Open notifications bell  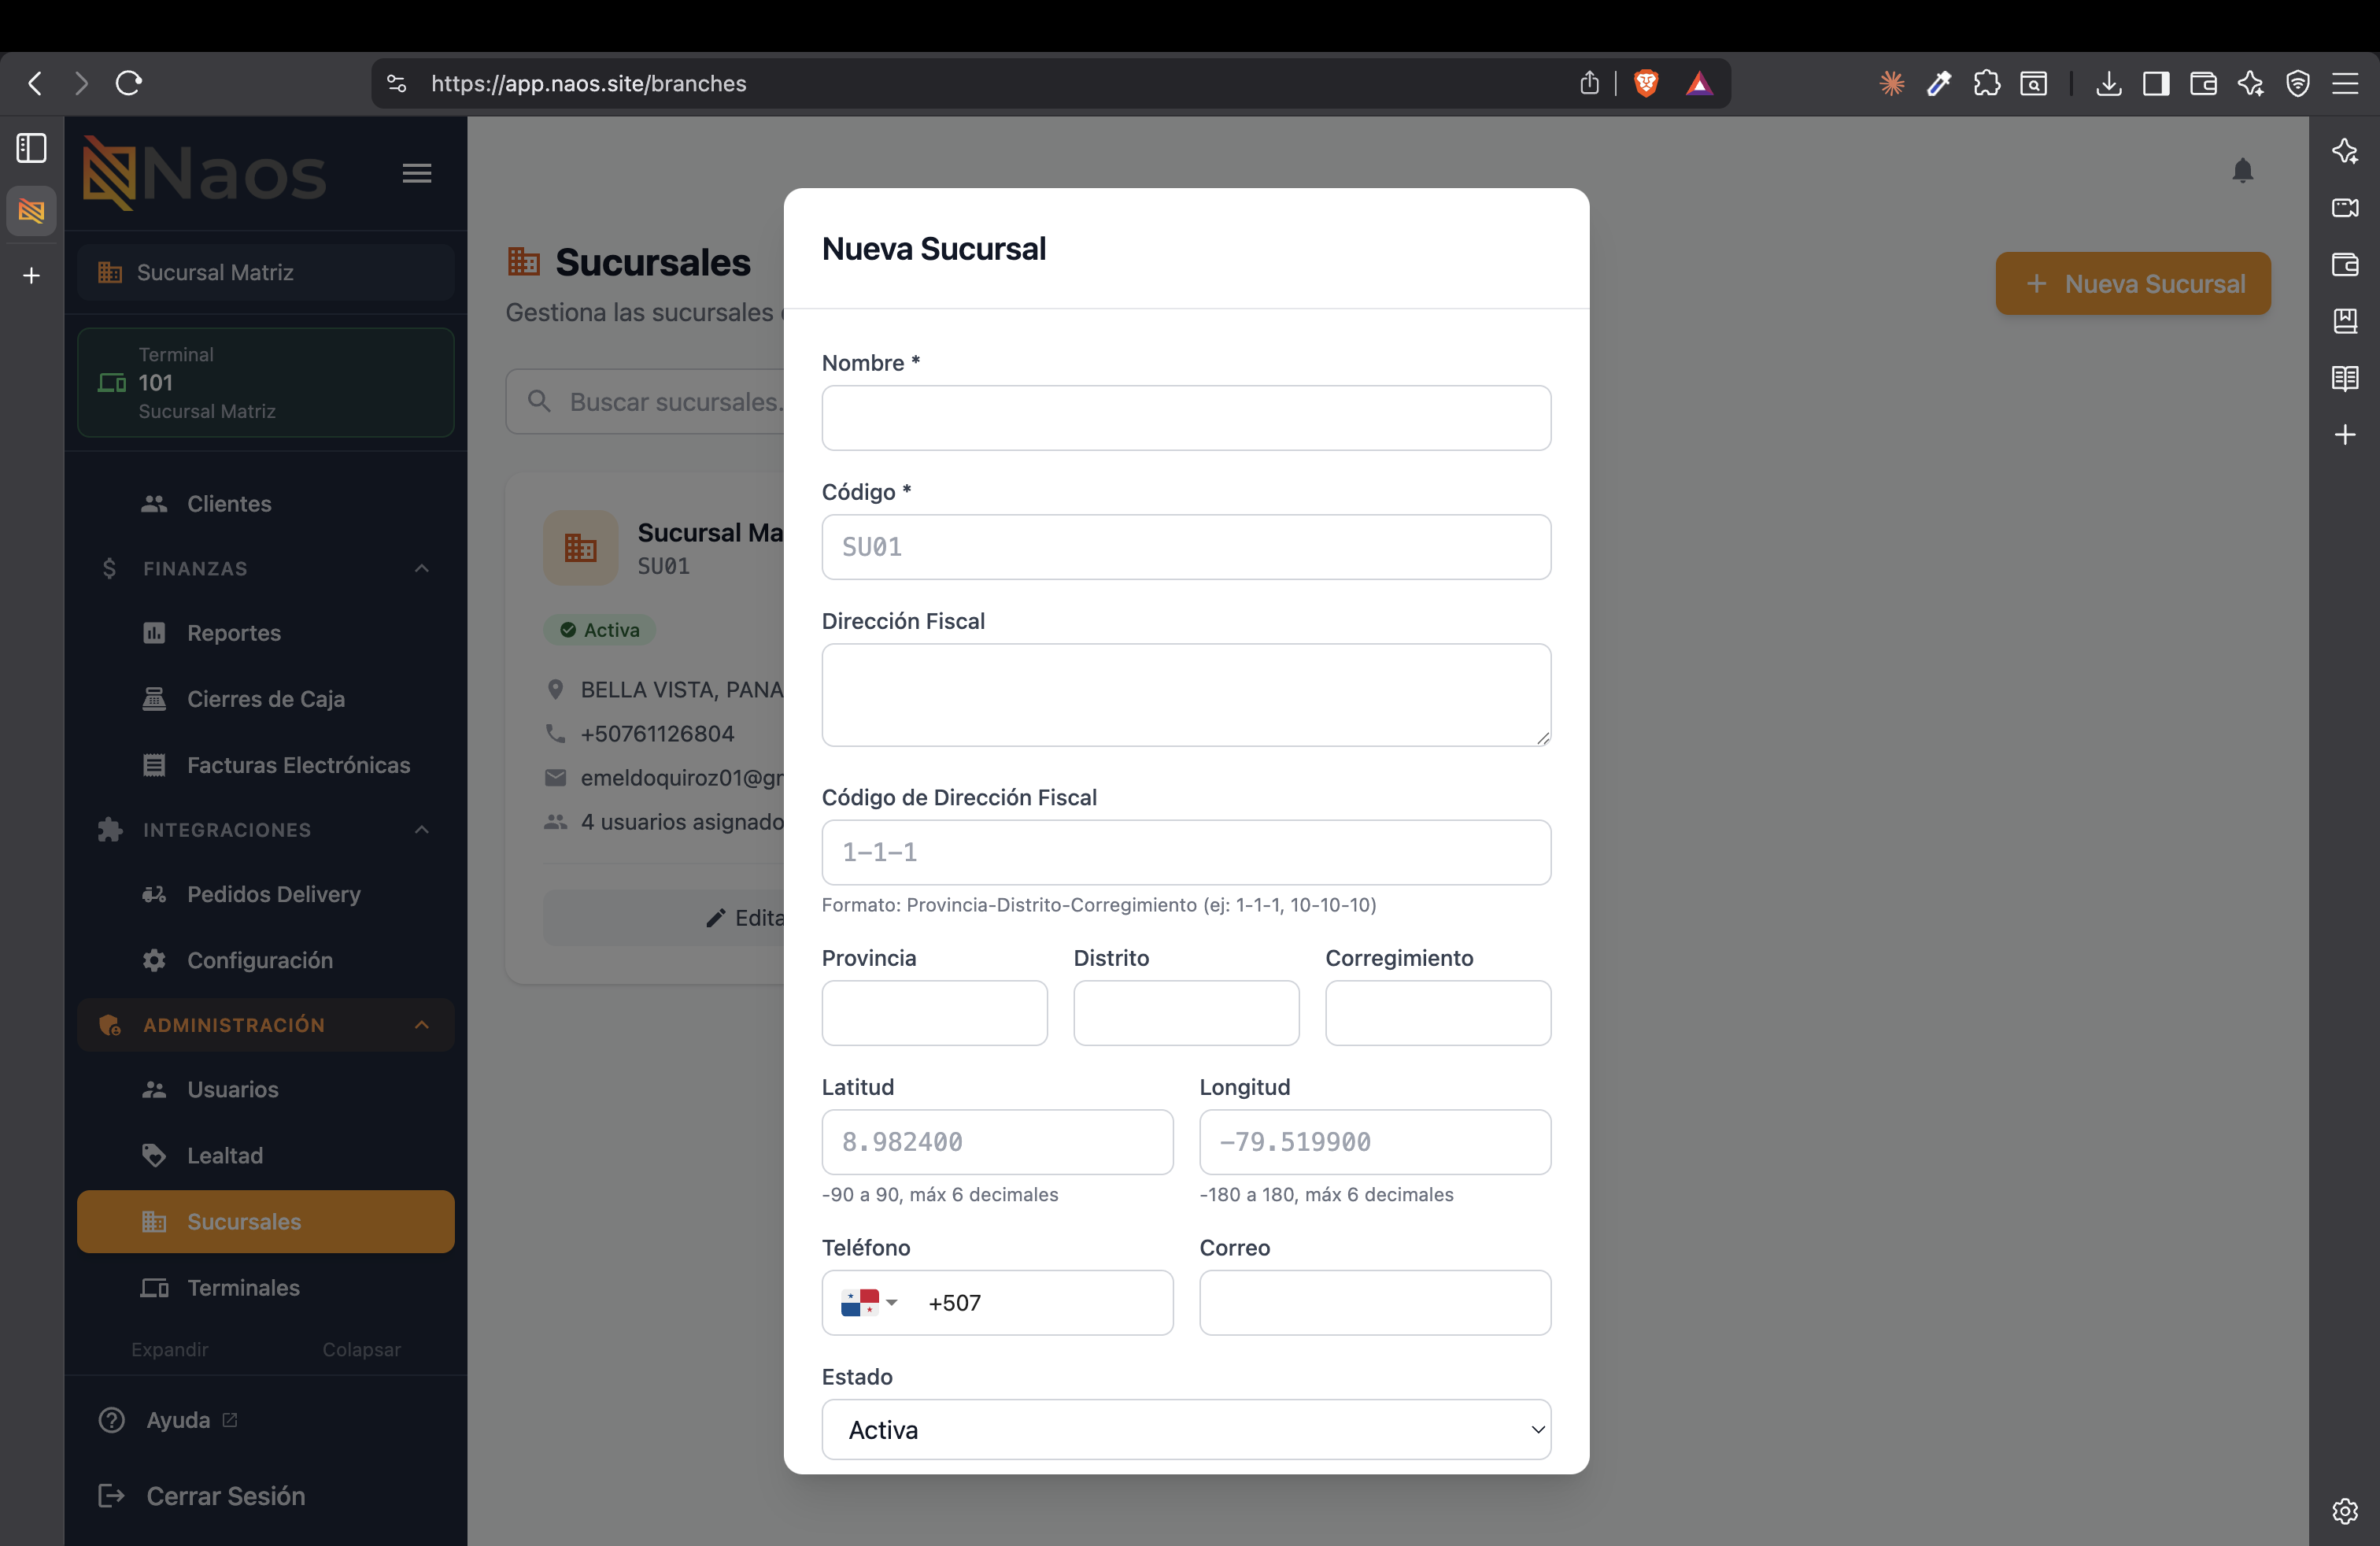2243,171
